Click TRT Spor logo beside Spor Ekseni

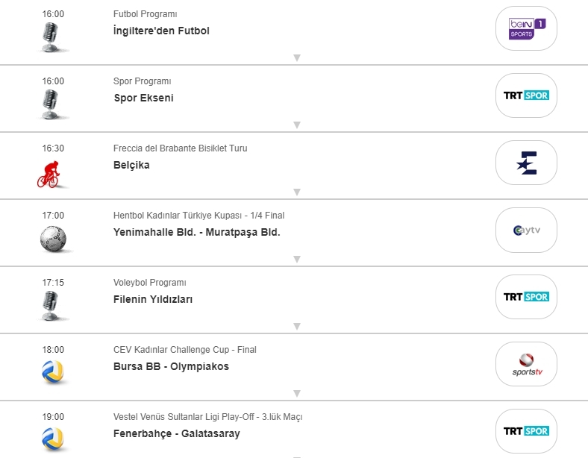pos(526,95)
